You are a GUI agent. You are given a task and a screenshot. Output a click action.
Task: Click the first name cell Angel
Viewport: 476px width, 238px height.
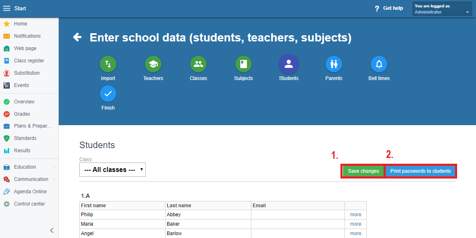click(x=122, y=233)
